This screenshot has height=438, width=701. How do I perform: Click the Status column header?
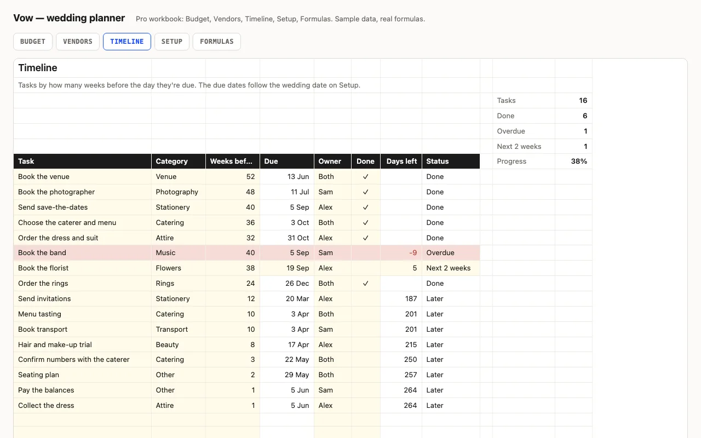451,162
